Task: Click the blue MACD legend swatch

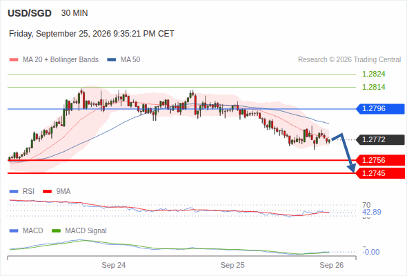Action: 14,230
